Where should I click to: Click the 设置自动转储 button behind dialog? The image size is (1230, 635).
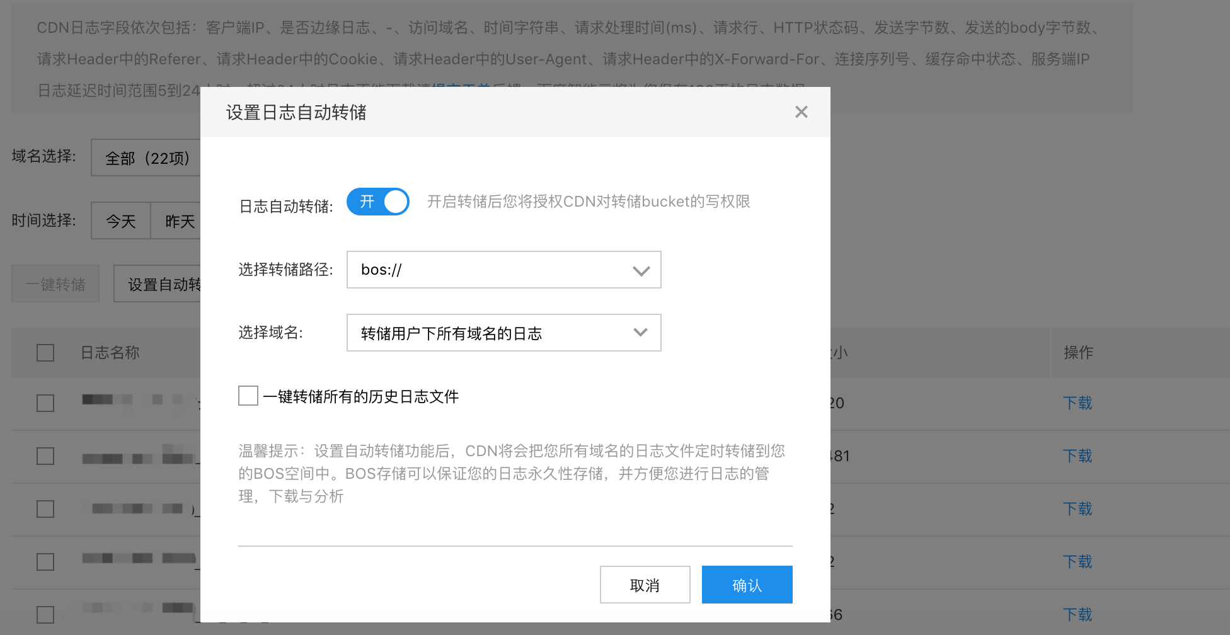coord(158,283)
